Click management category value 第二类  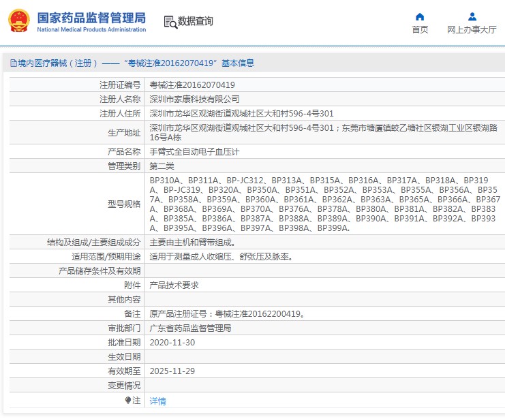point(162,166)
